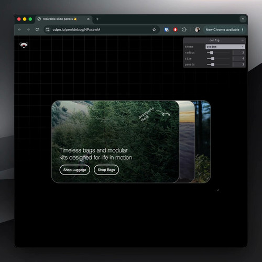Click the radius value field showing 2

(238, 52)
